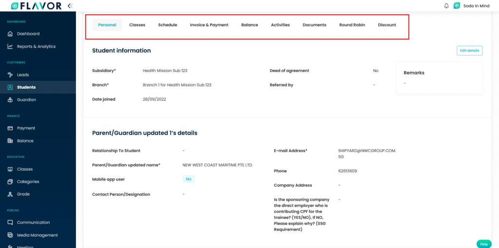Open the Categories icon in sidebar
The height and width of the screenshot is (248, 499).
pos(10,182)
